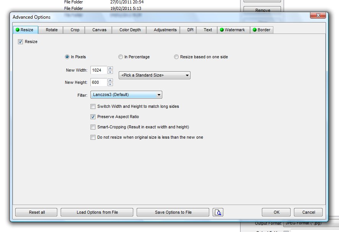Click the New Width input field

coord(98,70)
